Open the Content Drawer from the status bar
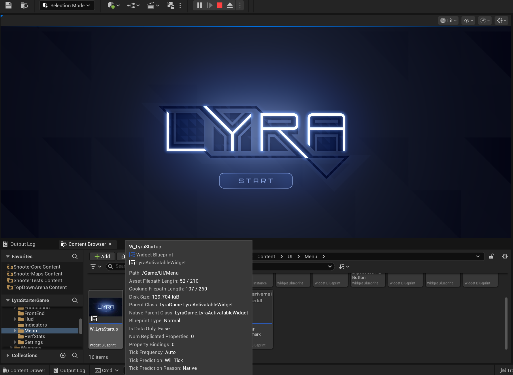The width and height of the screenshot is (513, 375). 24,370
